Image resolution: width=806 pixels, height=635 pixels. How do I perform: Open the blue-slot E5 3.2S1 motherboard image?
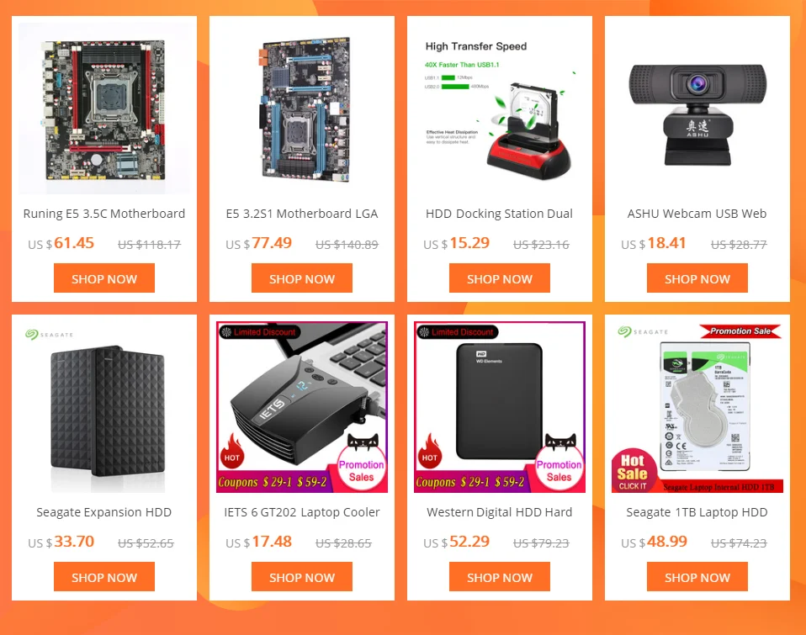coord(302,108)
